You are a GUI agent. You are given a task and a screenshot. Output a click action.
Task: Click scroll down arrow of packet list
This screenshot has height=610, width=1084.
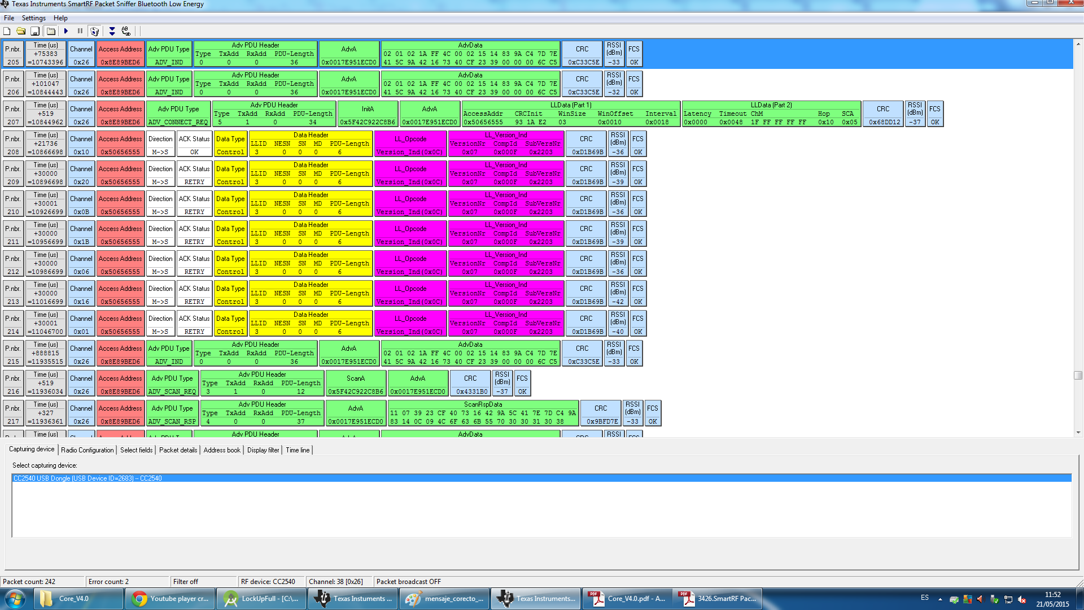[x=1078, y=433]
